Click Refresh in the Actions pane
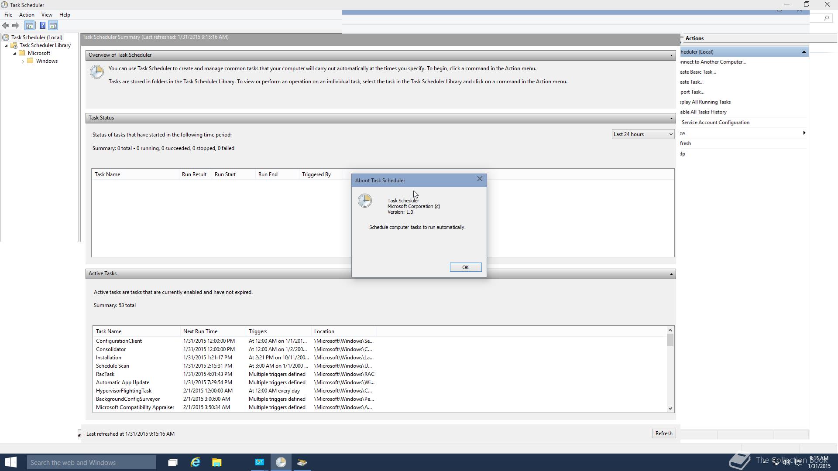Viewport: 838px width, 471px height. [686, 143]
